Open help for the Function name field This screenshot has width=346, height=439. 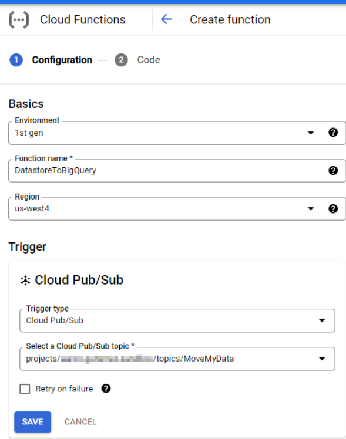[x=333, y=171]
